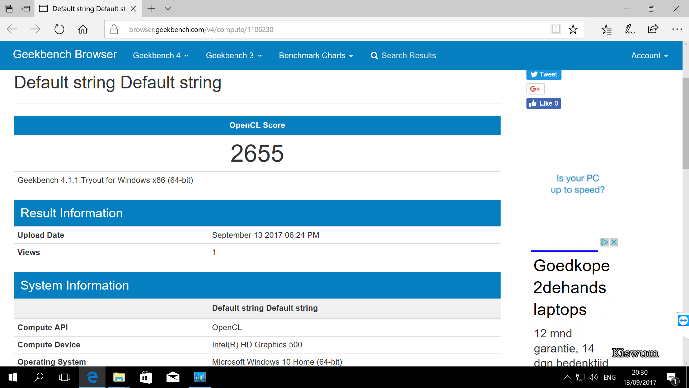Expand the Benchmark Charts menu
This screenshot has height=388, width=689.
(316, 56)
